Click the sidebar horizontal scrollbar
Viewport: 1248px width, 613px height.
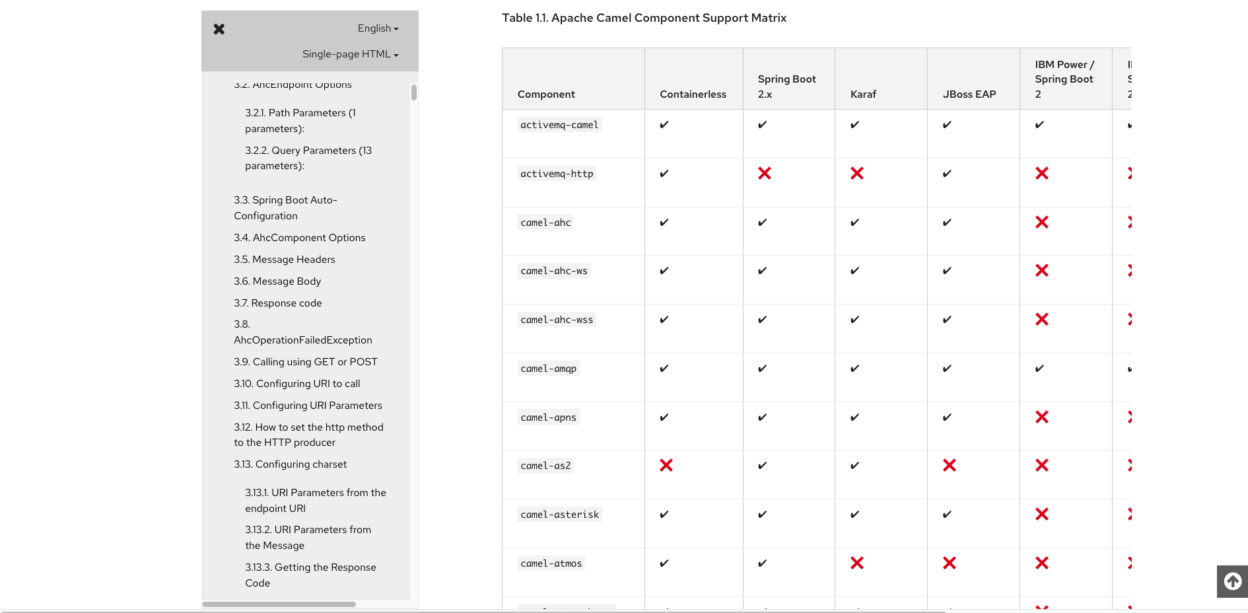279,604
